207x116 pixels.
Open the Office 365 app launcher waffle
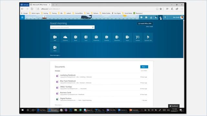coord(22,17)
